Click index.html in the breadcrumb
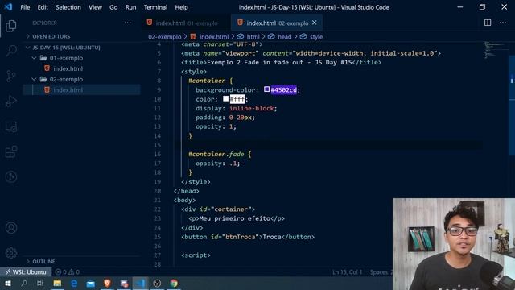 coord(214,37)
